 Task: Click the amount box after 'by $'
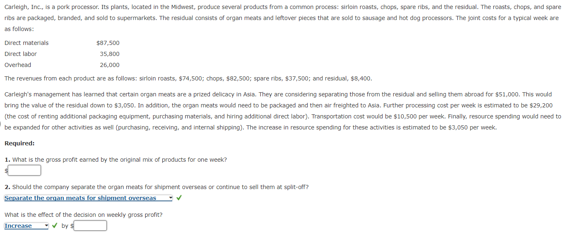coord(90,225)
